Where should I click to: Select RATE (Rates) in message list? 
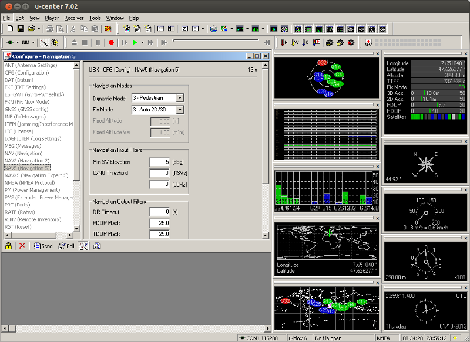19,212
